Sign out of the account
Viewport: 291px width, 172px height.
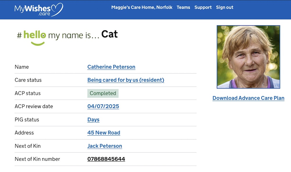[224, 7]
